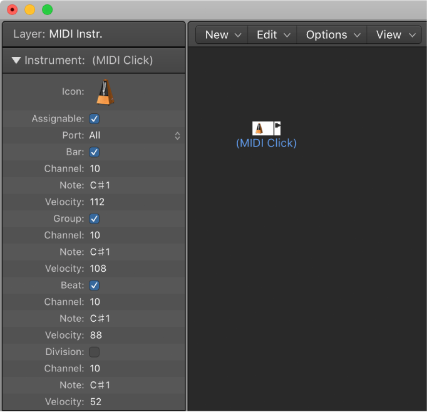Viewport: 427px width, 412px height.
Task: Click the Group Note value C#1
Action: 100,252
